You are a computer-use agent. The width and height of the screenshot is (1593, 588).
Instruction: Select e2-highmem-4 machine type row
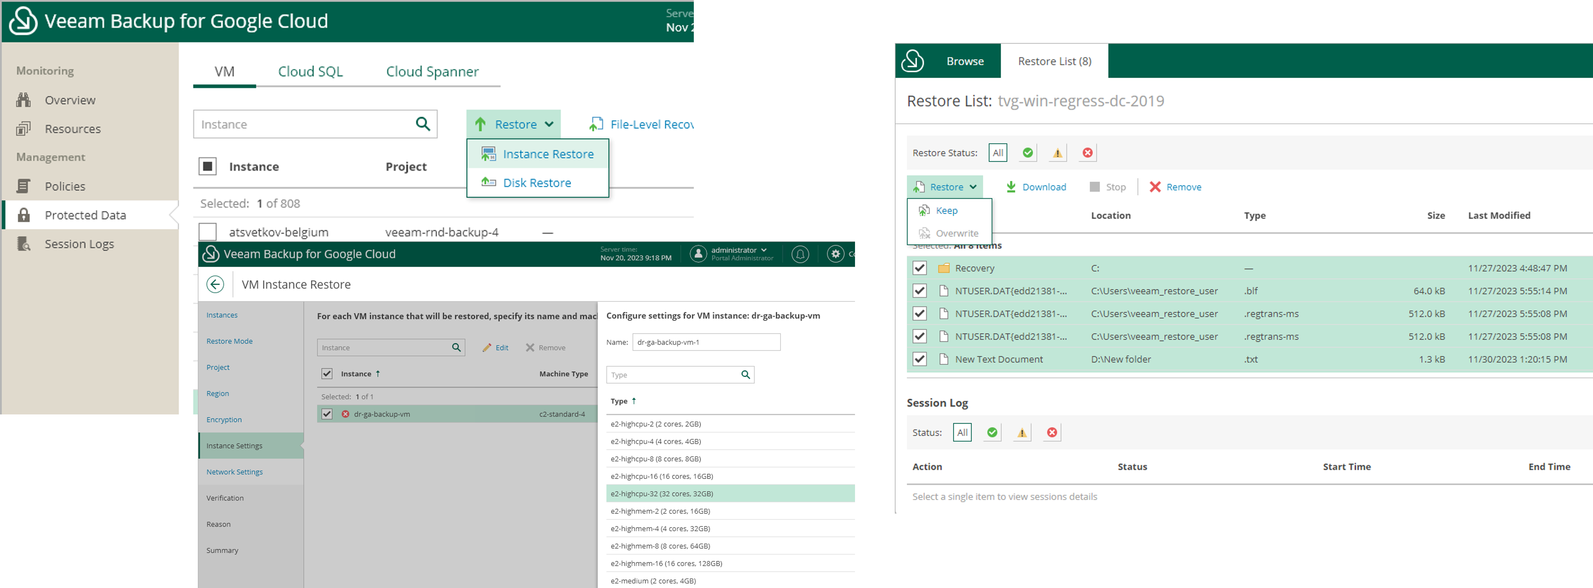point(730,529)
